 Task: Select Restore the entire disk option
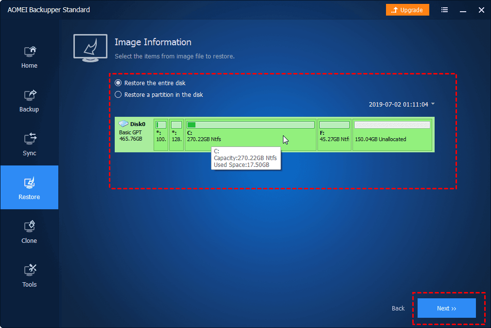tap(151, 83)
